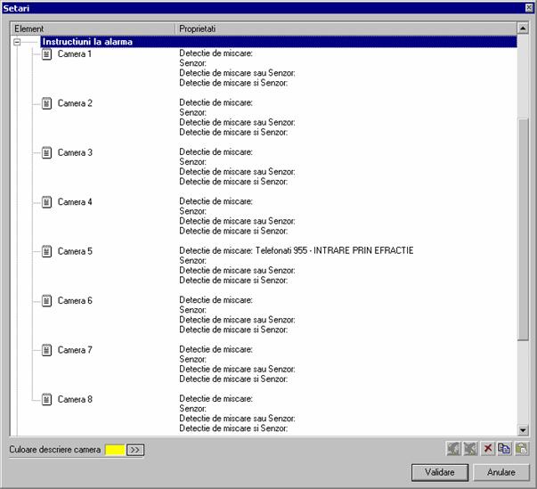Click the scrollbar down arrow
The height and width of the screenshot is (489, 537).
click(x=524, y=429)
